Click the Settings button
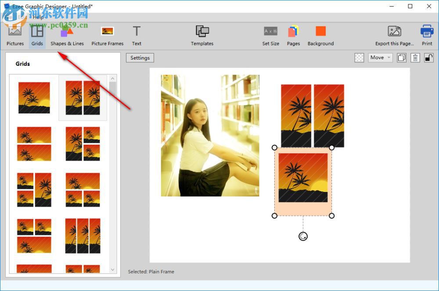The width and height of the screenshot is (439, 291). 140,57
